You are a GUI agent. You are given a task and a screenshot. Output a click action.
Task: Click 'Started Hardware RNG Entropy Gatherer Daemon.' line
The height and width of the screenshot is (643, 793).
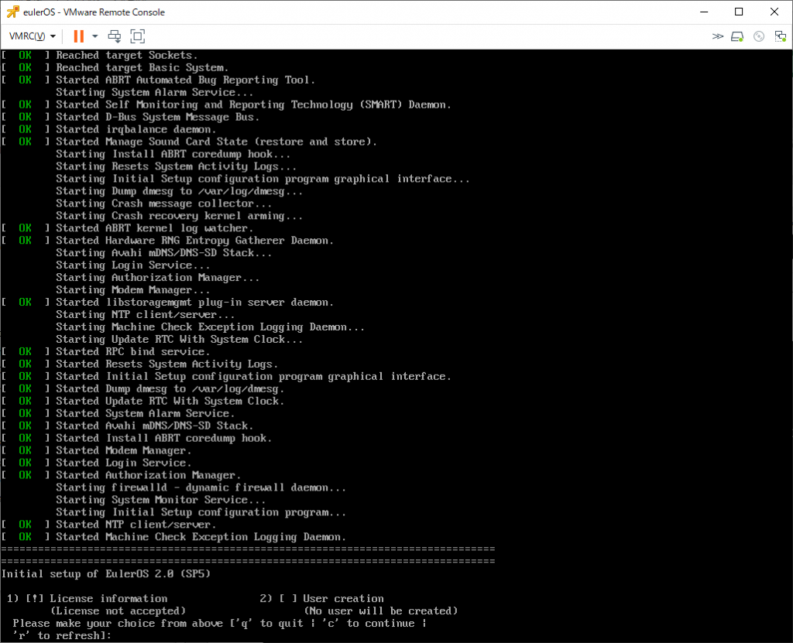coord(194,241)
